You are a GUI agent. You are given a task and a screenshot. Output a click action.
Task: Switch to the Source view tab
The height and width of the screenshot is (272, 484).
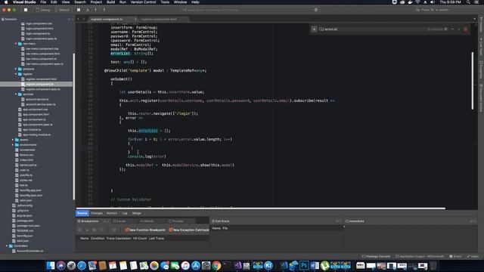coord(82,213)
